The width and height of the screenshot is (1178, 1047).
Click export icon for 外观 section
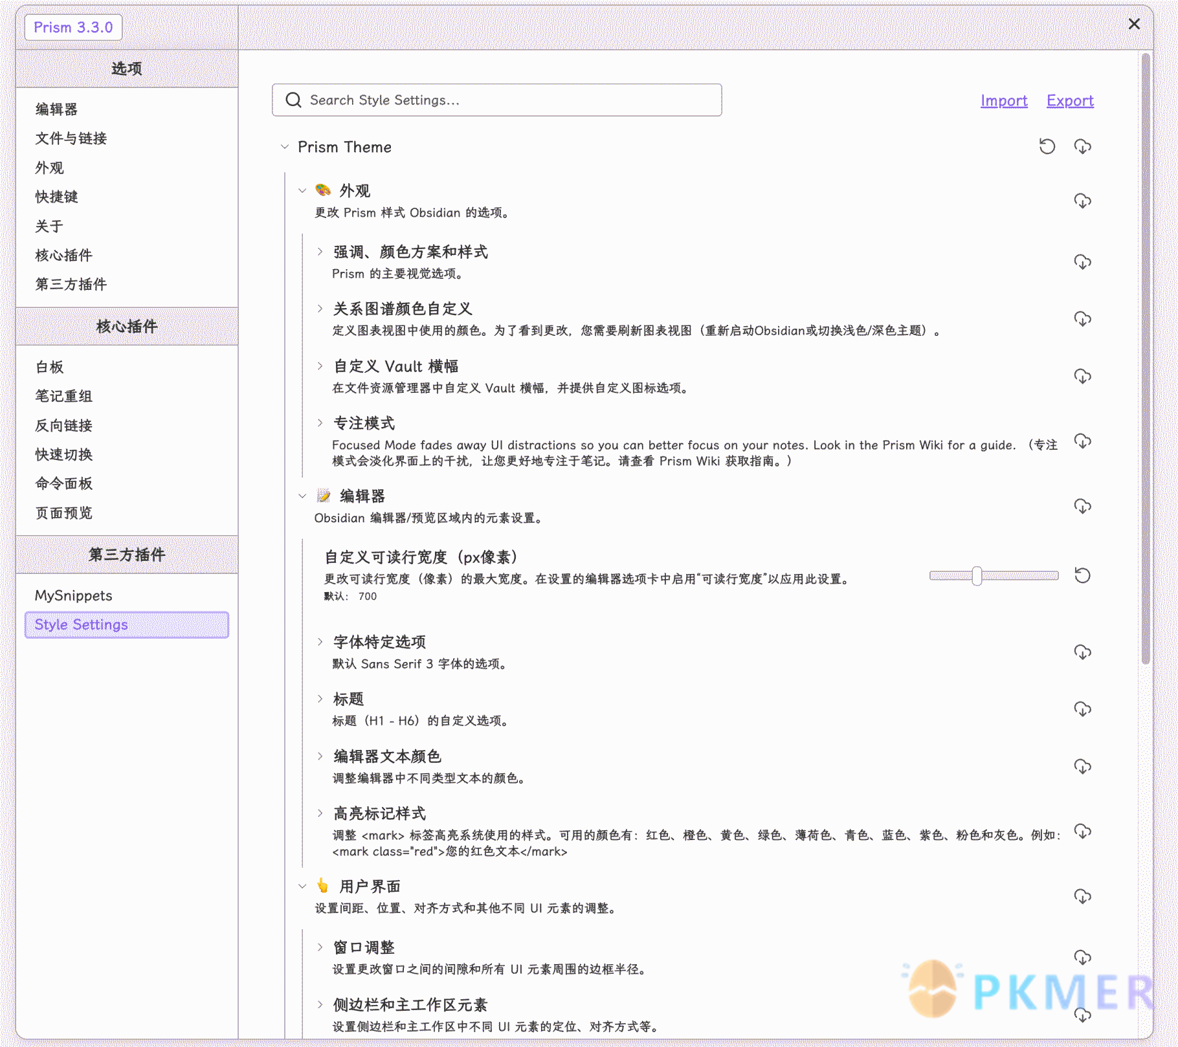1082,201
